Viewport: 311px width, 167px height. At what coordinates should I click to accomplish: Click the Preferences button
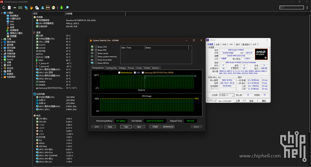click(x=168, y=127)
